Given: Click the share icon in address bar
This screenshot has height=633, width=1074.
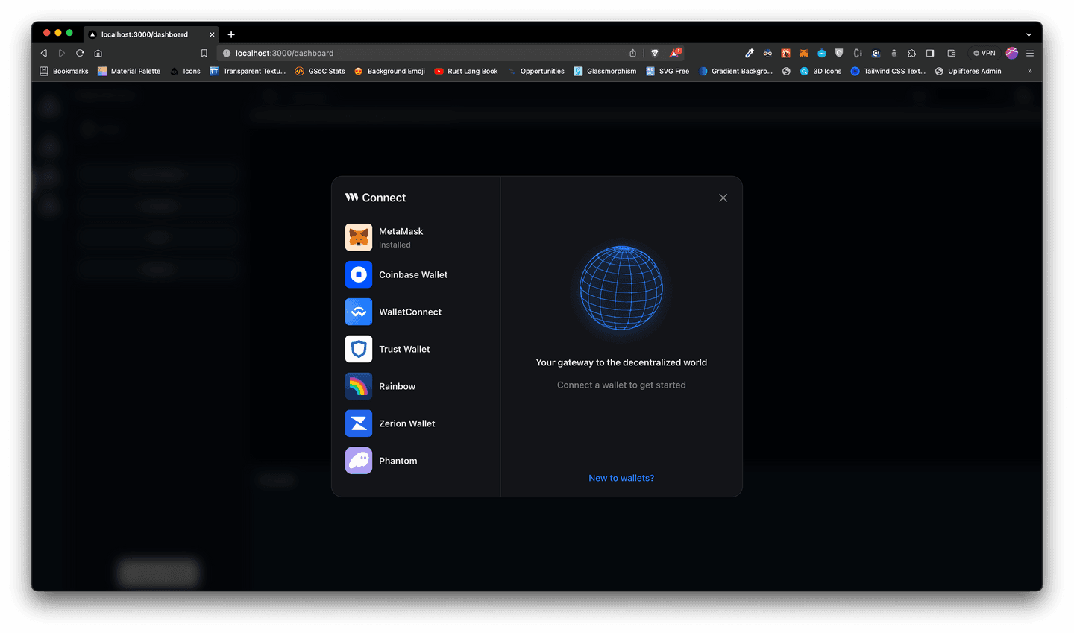Looking at the screenshot, I should [x=632, y=53].
